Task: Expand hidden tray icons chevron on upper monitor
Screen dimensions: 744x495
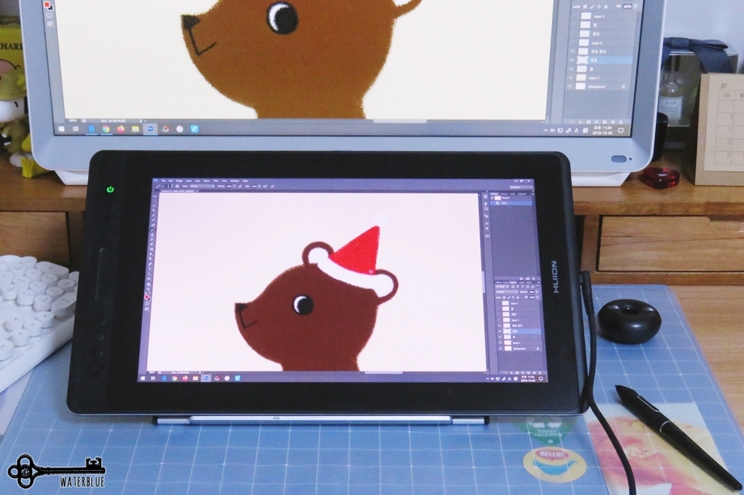Action: pos(545,130)
